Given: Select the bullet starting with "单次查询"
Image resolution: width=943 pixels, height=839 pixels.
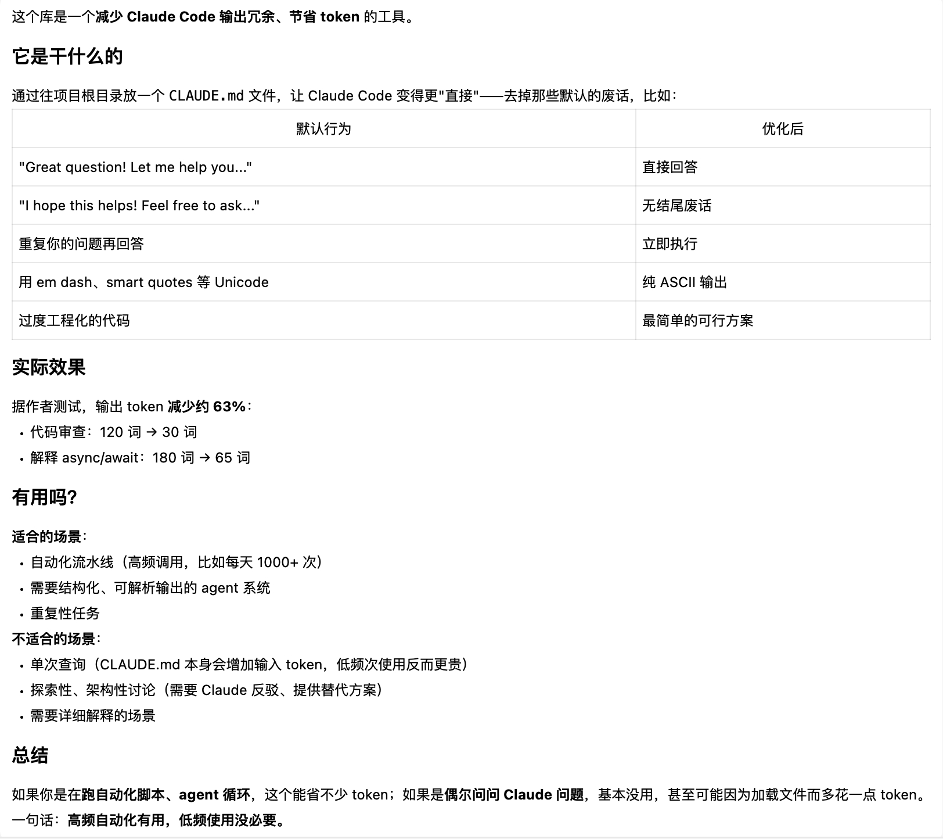Looking at the screenshot, I should coord(249,665).
